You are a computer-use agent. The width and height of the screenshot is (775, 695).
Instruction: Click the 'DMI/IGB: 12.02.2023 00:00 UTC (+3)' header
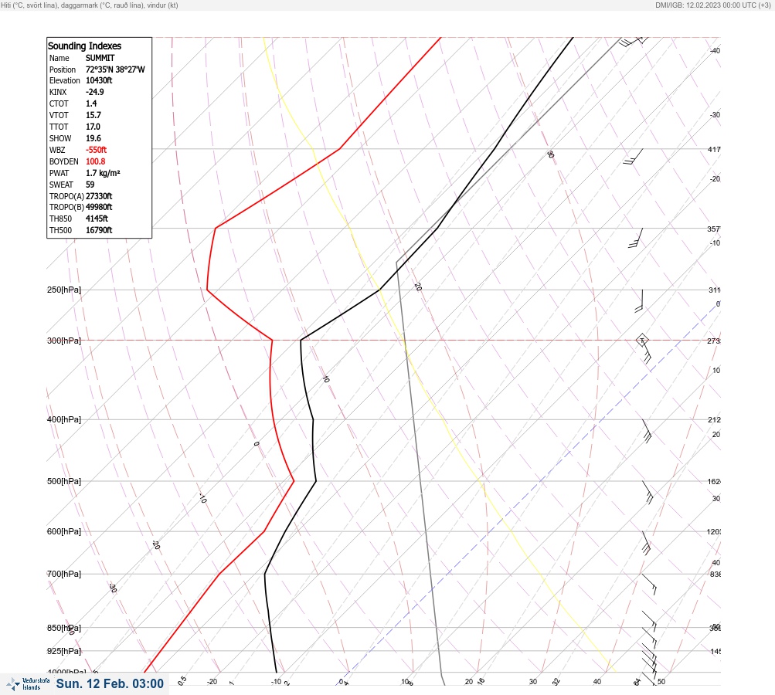[713, 5]
